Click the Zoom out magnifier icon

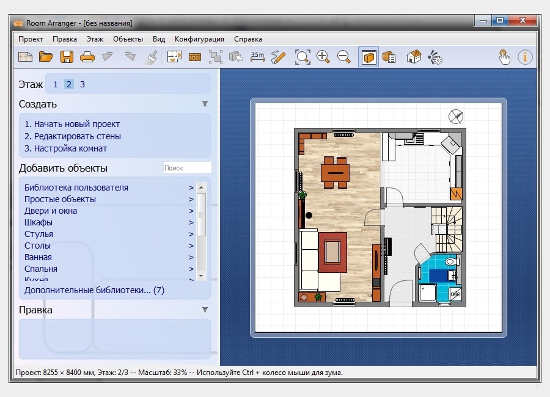343,57
